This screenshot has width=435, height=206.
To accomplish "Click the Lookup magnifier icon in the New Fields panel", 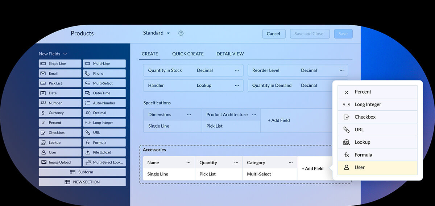I will [x=43, y=143].
